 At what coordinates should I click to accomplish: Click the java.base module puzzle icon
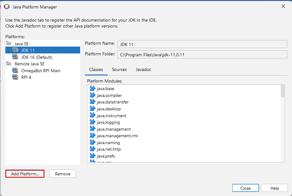click(93, 88)
